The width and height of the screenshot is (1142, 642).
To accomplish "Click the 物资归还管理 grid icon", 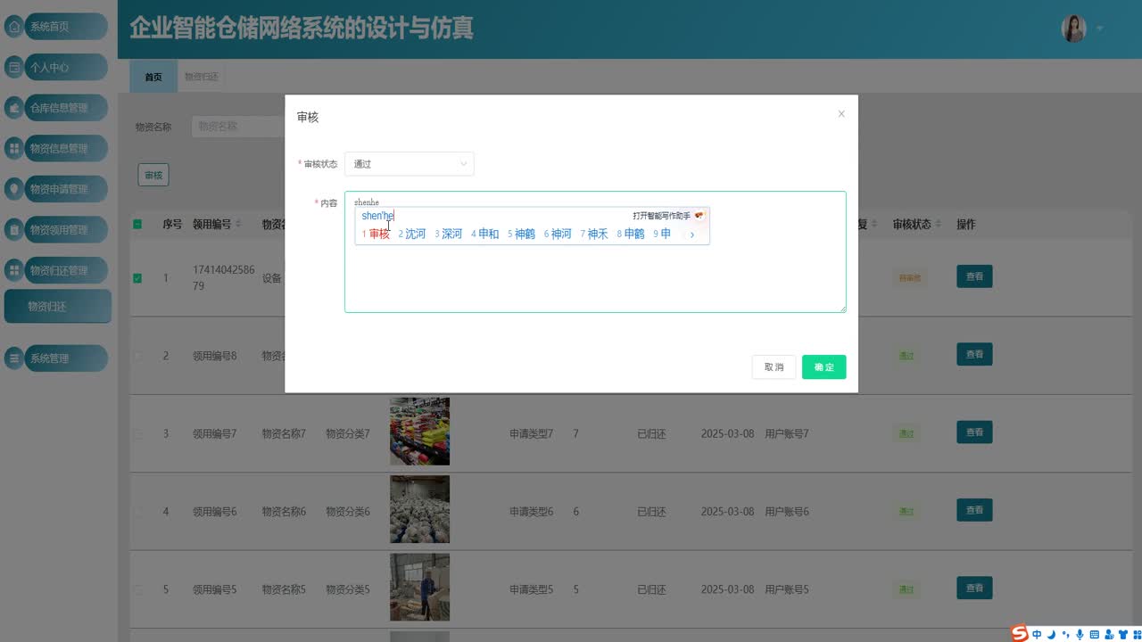I will click(x=14, y=270).
